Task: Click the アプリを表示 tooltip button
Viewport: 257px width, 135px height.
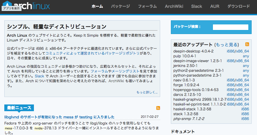Action: pos(12,8)
